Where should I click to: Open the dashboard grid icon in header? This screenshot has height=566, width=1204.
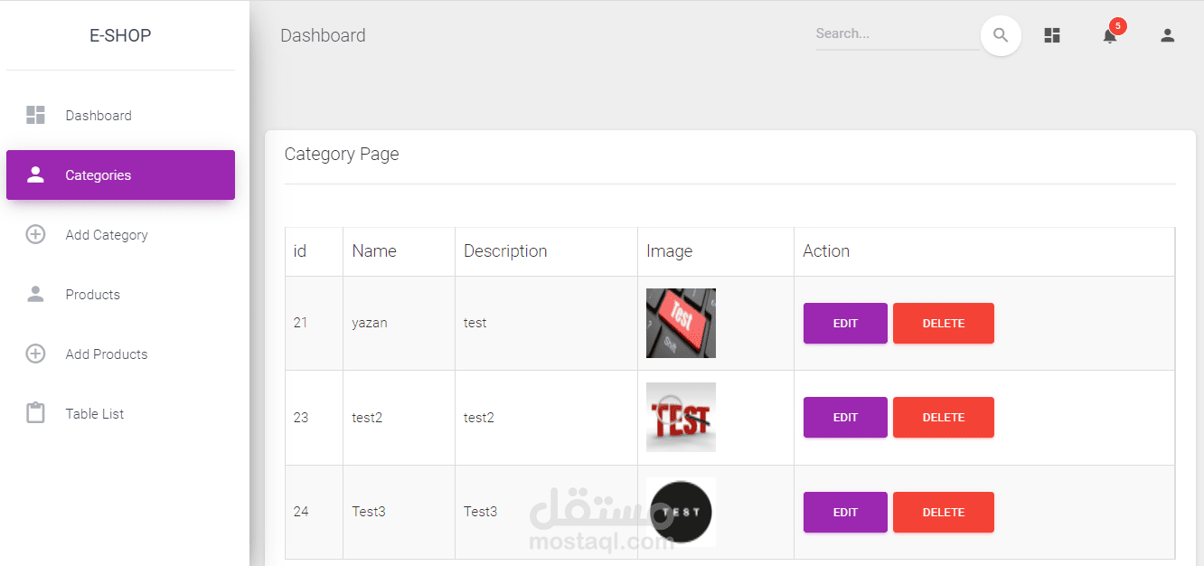[1052, 36]
